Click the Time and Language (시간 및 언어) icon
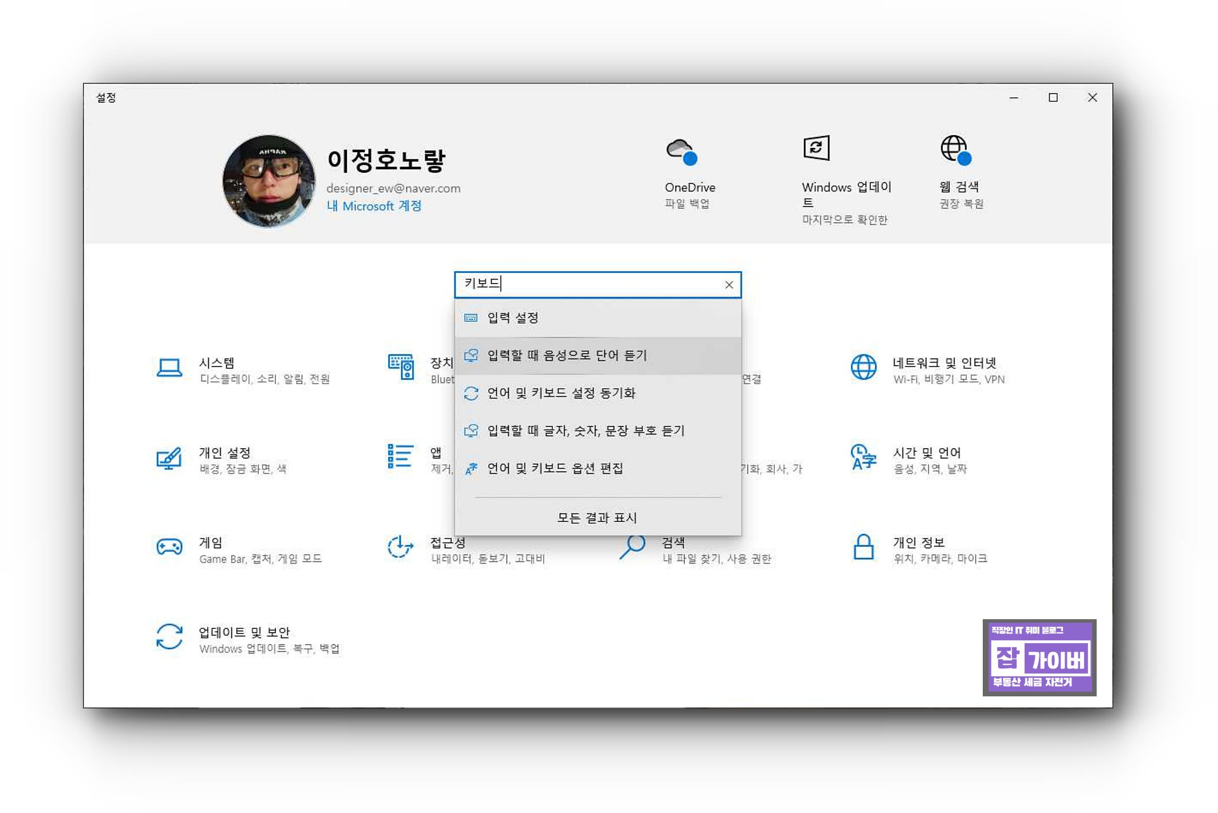The width and height of the screenshot is (1218, 813). [863, 457]
